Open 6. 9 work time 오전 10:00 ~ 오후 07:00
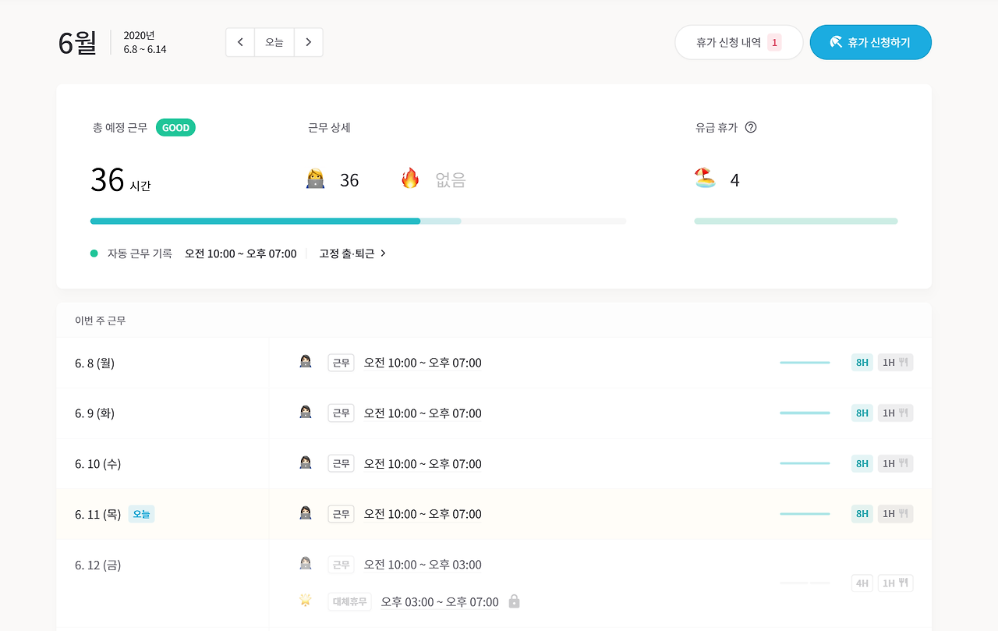 423,413
